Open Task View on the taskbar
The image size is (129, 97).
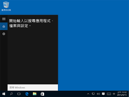[19, 94]
